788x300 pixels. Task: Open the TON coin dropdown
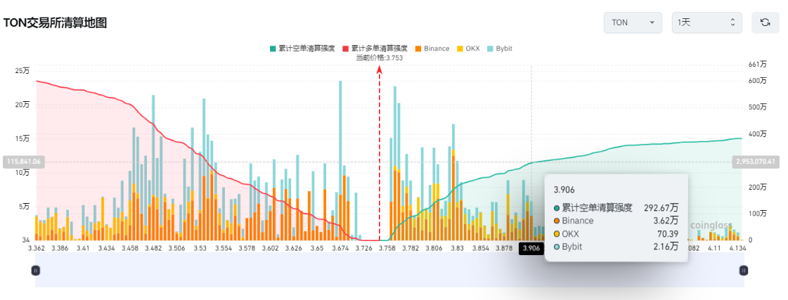tap(633, 22)
